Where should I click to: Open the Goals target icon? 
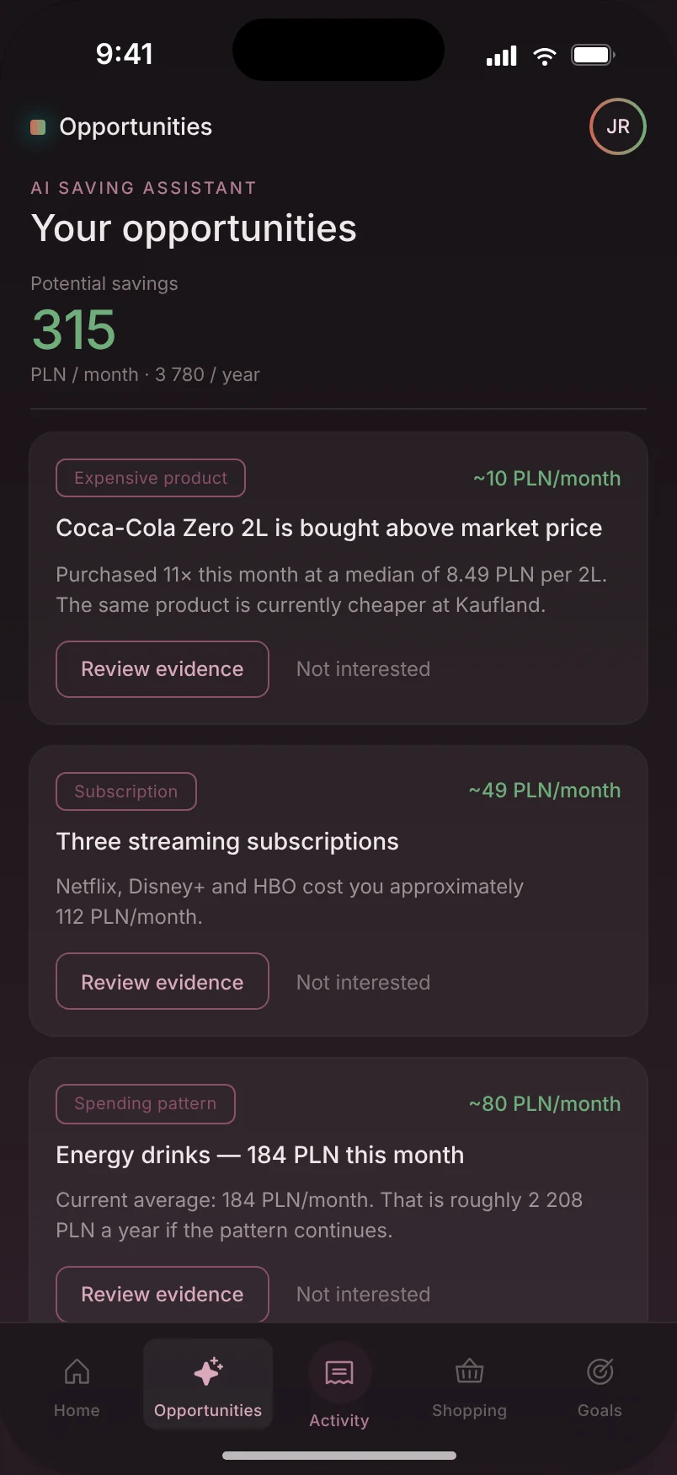pos(600,1371)
